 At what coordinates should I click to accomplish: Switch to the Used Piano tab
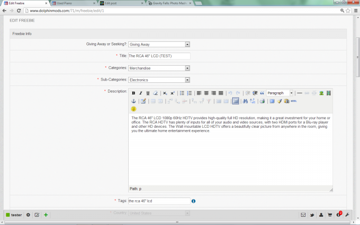73,3
